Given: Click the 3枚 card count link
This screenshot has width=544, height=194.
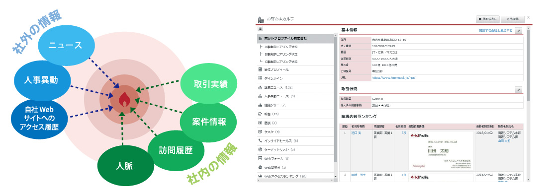Looking at the screenshot, I should [x=404, y=175].
